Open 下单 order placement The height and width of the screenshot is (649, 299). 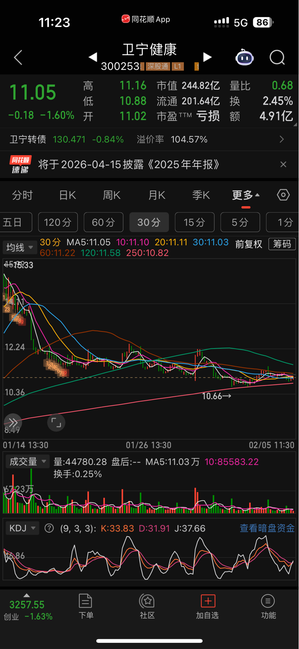[86, 606]
